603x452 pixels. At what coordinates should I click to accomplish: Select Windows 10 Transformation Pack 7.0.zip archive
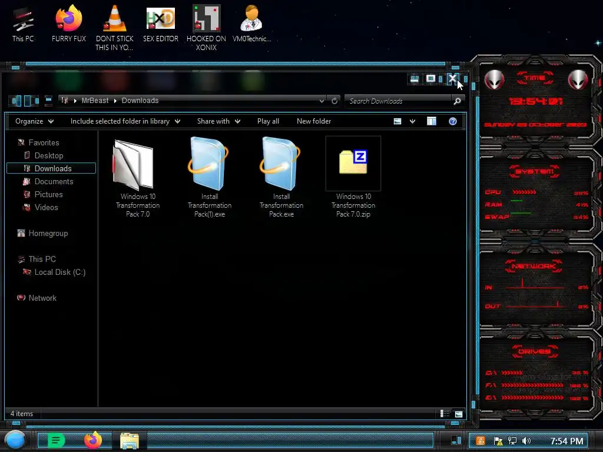click(x=353, y=178)
